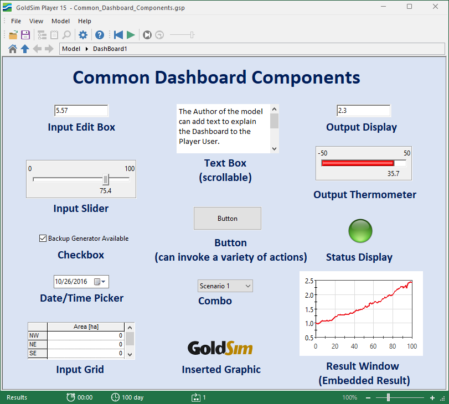
Task: Navigate back with the gray left arrow
Action: (x=37, y=49)
